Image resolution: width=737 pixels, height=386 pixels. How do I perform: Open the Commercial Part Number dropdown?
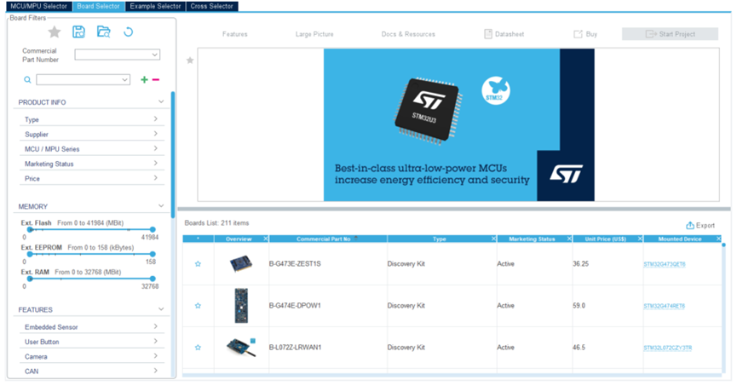coord(154,55)
